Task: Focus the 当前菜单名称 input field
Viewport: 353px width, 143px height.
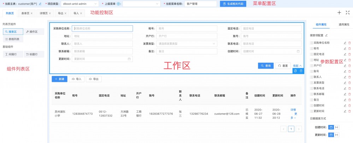Action: pyautogui.click(x=201, y=4)
